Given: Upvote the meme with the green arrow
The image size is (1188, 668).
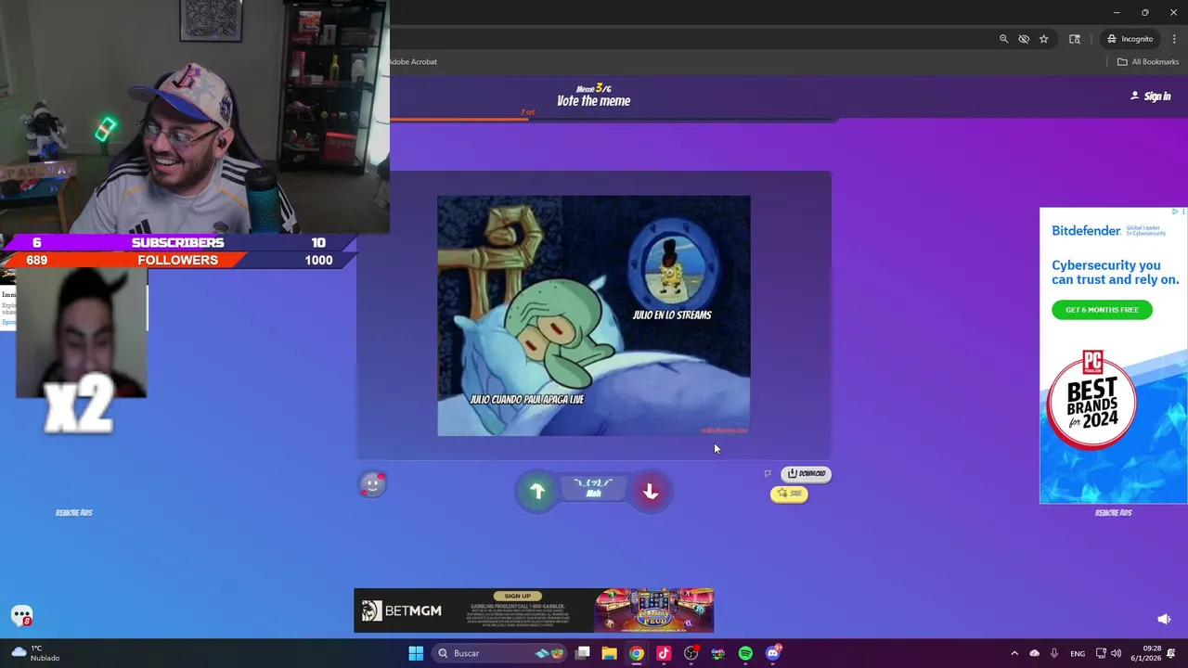Looking at the screenshot, I should tap(537, 491).
